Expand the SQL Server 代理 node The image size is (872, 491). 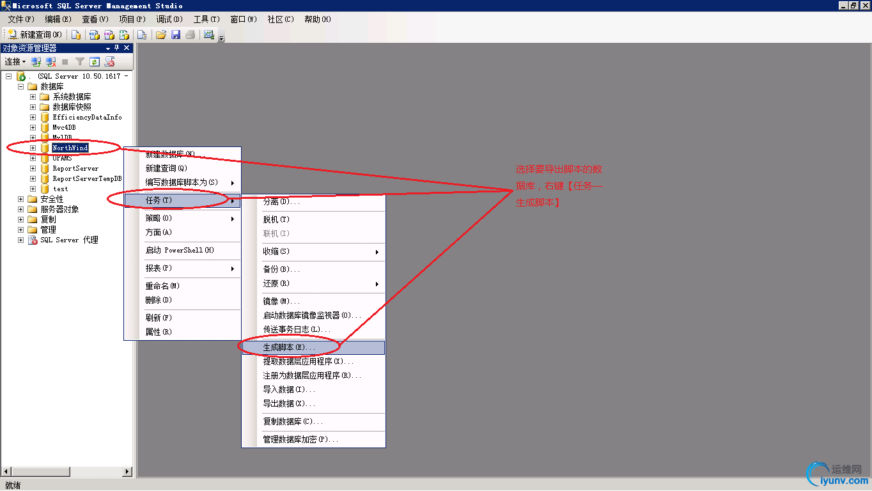coord(20,240)
